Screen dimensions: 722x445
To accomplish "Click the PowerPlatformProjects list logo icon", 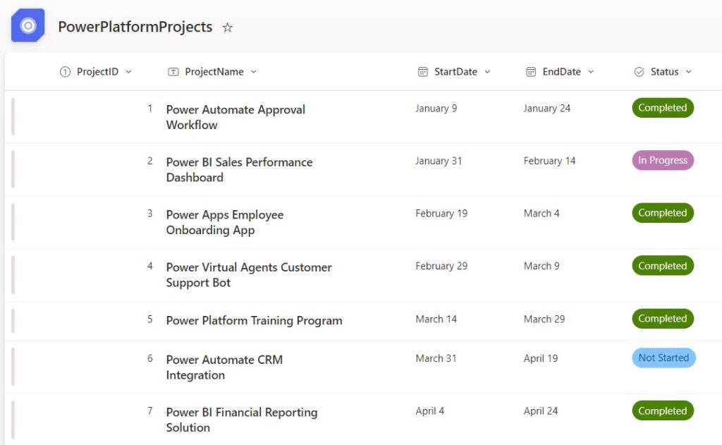I will (27, 25).
